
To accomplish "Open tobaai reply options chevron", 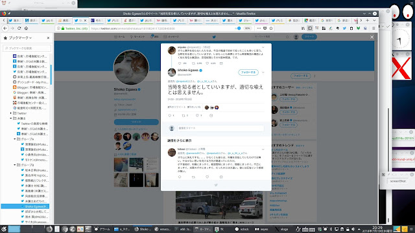I will tap(263, 150).
